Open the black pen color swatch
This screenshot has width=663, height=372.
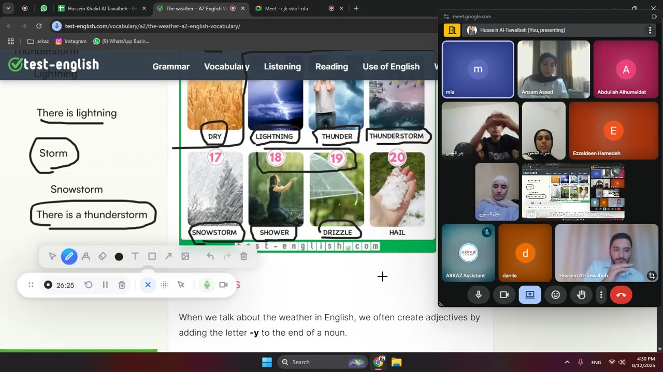(119, 257)
